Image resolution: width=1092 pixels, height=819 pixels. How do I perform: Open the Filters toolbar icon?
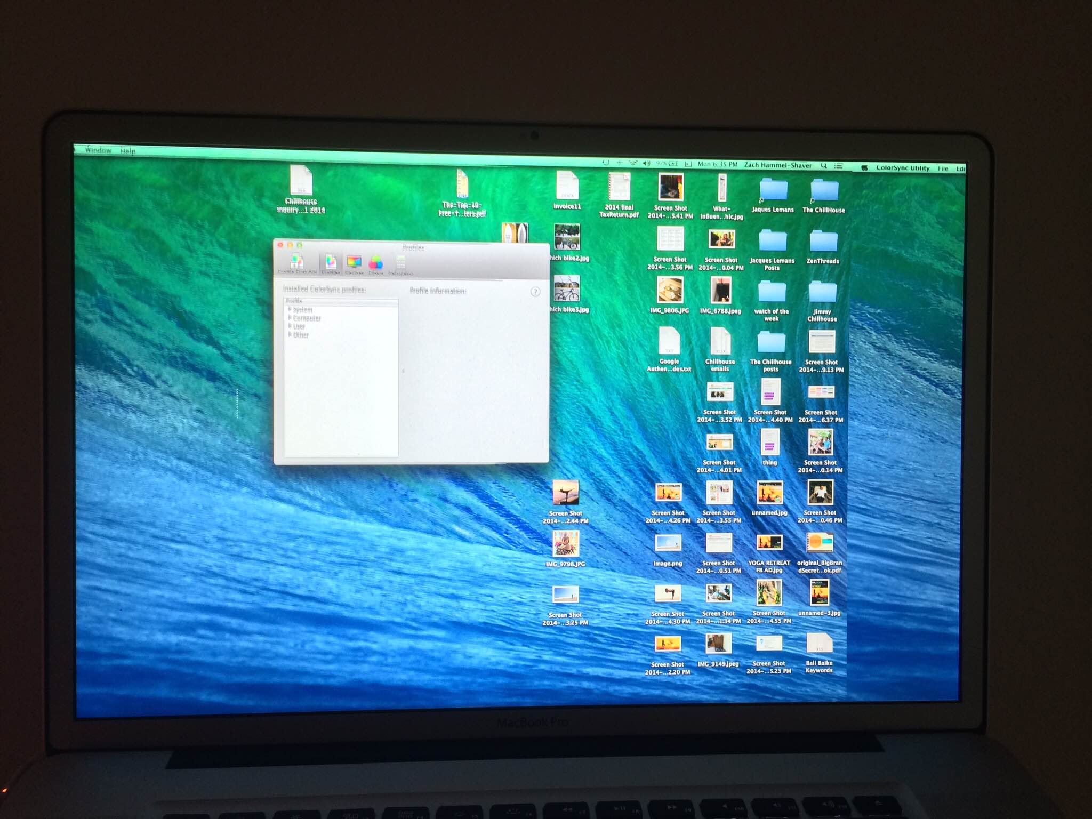point(376,263)
